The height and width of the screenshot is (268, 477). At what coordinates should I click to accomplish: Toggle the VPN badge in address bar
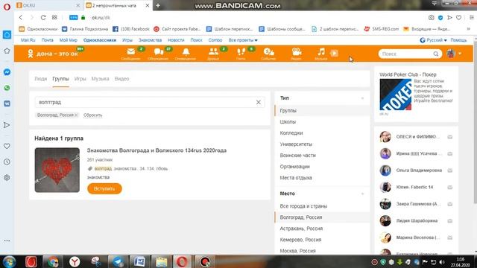pos(73,18)
